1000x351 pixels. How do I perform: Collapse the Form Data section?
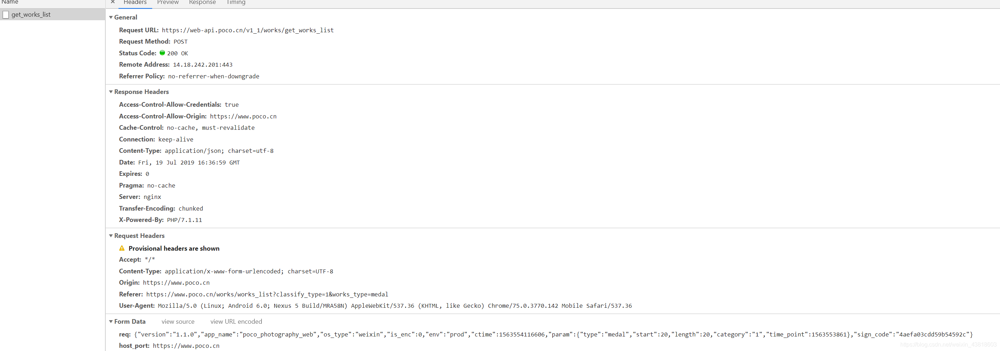(111, 321)
